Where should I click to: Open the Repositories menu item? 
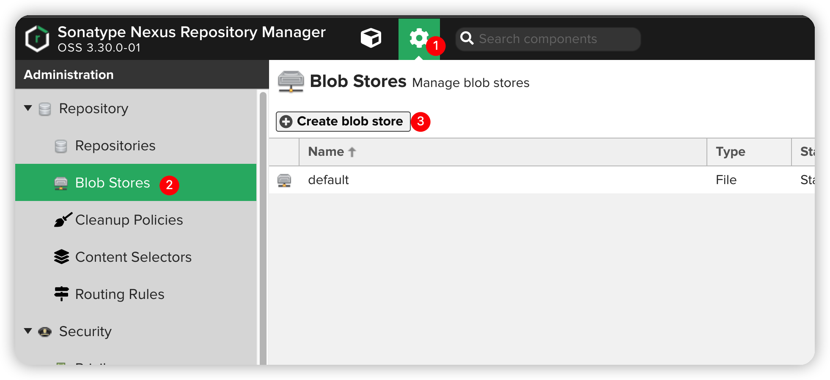(115, 146)
